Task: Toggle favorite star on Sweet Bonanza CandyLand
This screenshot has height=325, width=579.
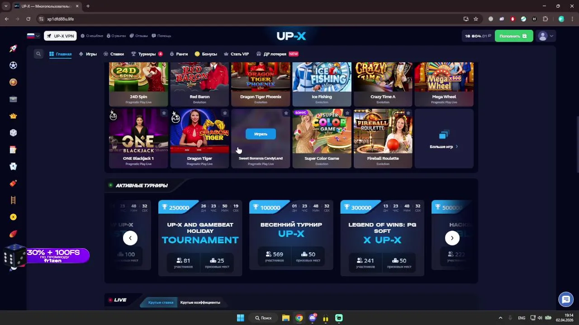Action: coord(286,113)
